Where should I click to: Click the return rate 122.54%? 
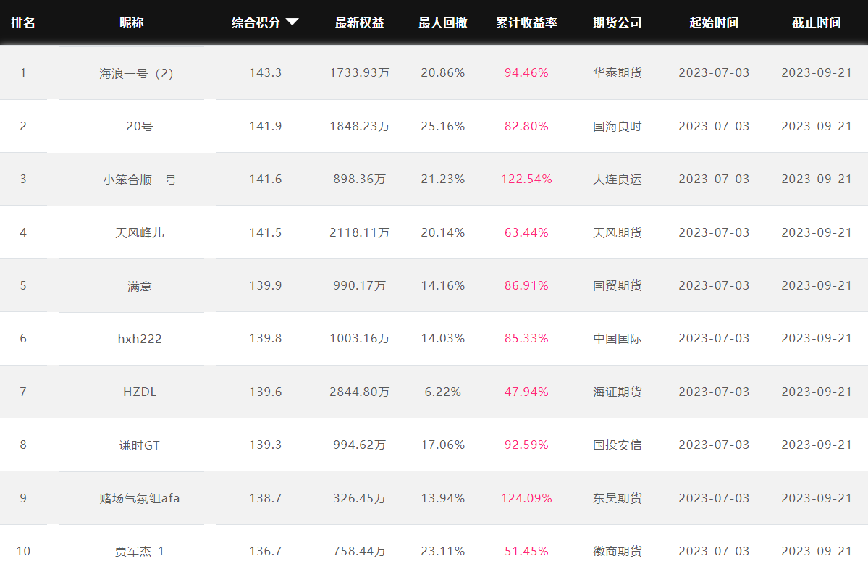tap(526, 179)
